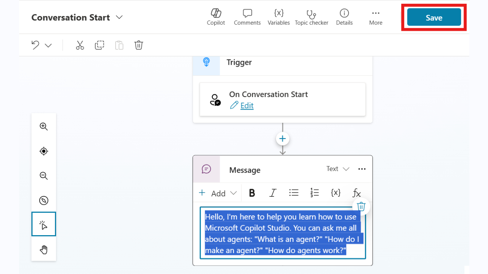Run the Topic checker
This screenshot has height=274, width=488.
311,17
